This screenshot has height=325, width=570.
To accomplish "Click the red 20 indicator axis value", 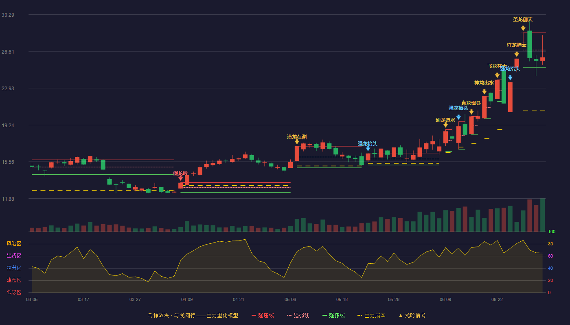I will (x=550, y=280).
